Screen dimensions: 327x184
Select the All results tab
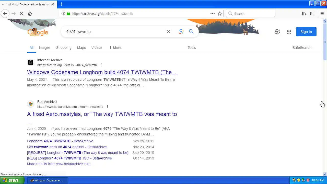click(x=31, y=48)
